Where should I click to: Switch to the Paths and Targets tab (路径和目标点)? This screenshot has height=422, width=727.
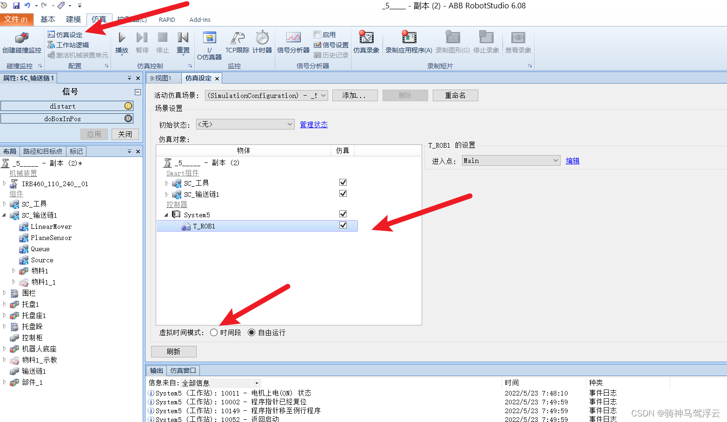click(x=43, y=151)
